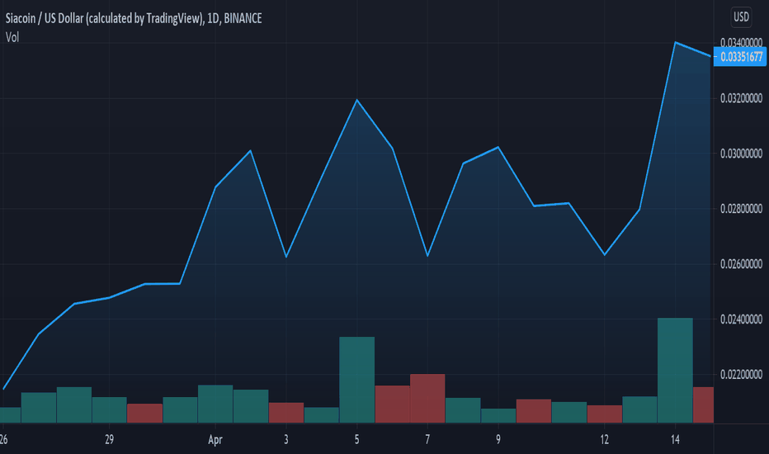Click the 9 date label on time axis
The height and width of the screenshot is (454, 769).
click(x=498, y=439)
